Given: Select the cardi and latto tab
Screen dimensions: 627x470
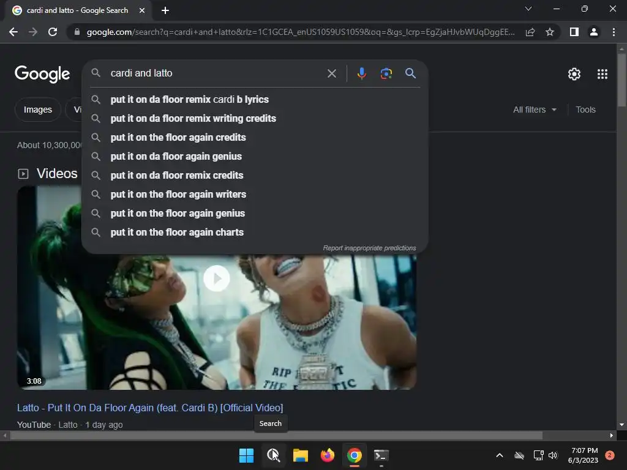Looking at the screenshot, I should click(77, 10).
